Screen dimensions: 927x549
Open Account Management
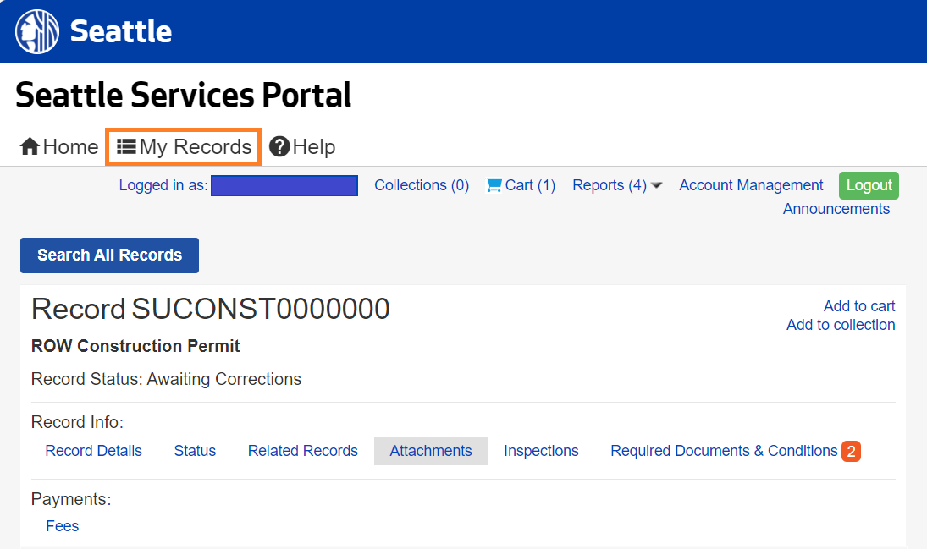750,184
